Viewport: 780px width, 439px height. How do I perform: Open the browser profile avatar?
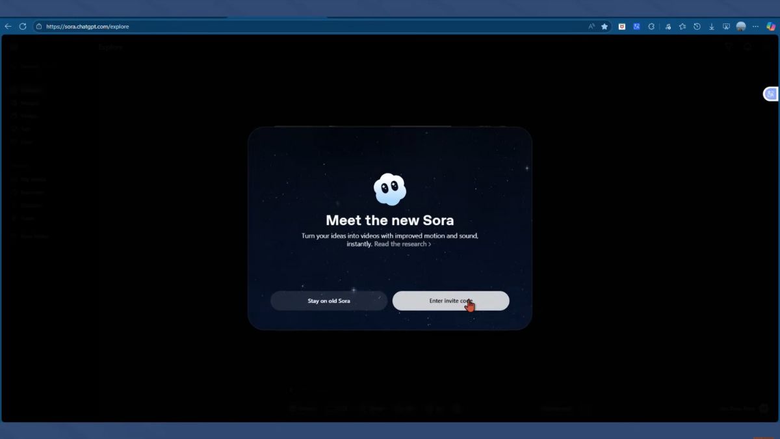741,27
